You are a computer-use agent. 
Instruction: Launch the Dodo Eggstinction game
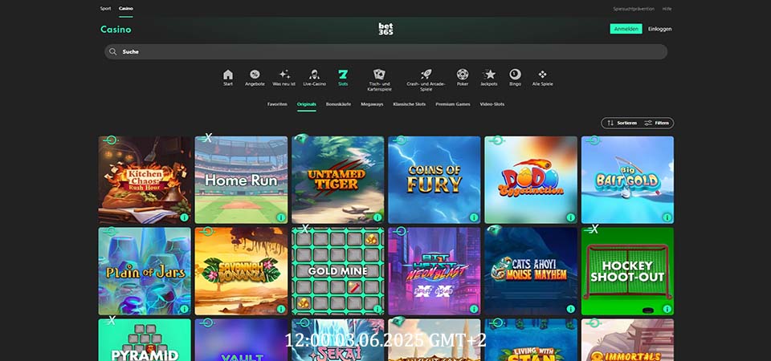tap(531, 180)
